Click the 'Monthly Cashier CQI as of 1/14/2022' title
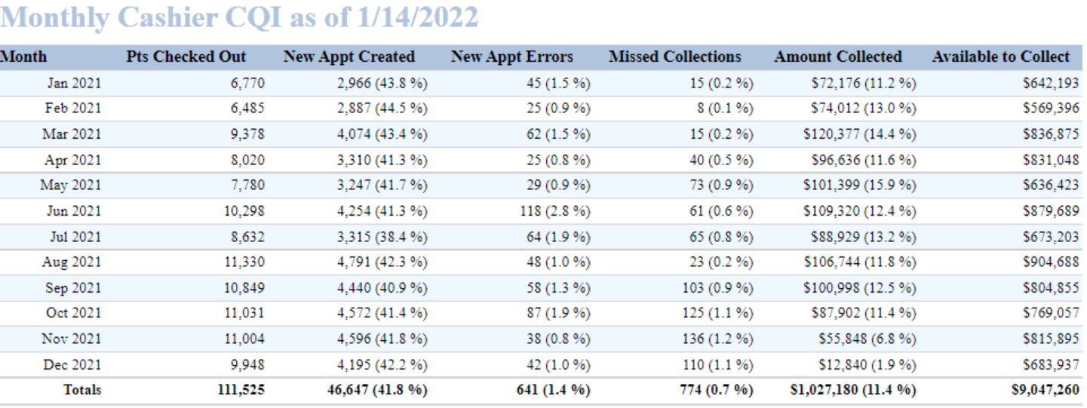This screenshot has width=1087, height=408. (240, 17)
